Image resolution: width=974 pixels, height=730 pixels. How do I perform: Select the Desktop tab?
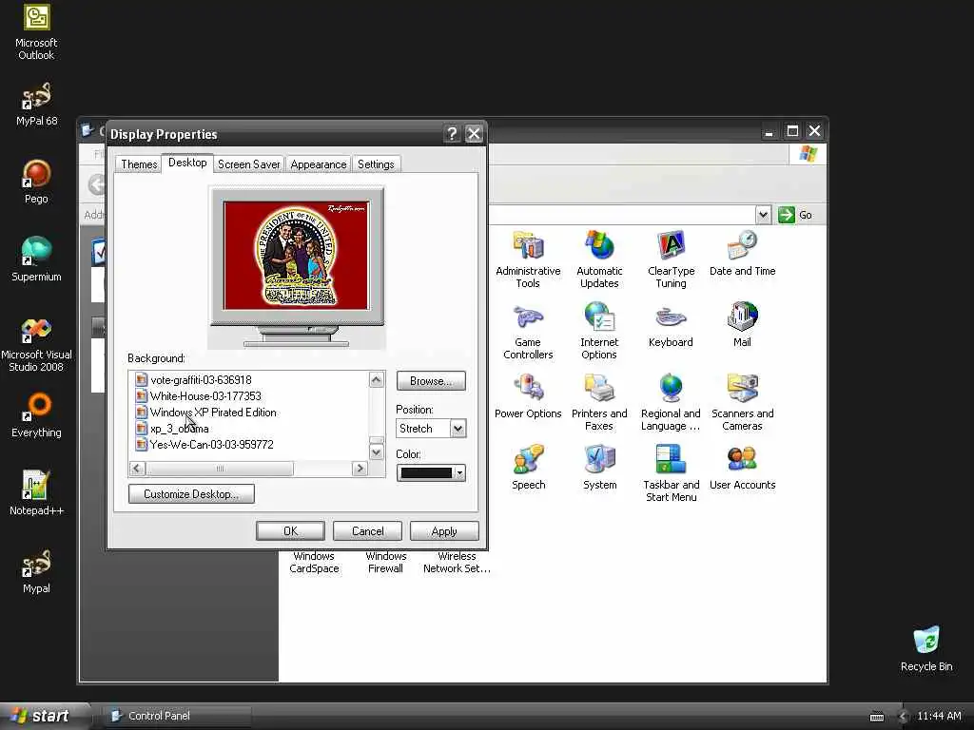tap(187, 163)
